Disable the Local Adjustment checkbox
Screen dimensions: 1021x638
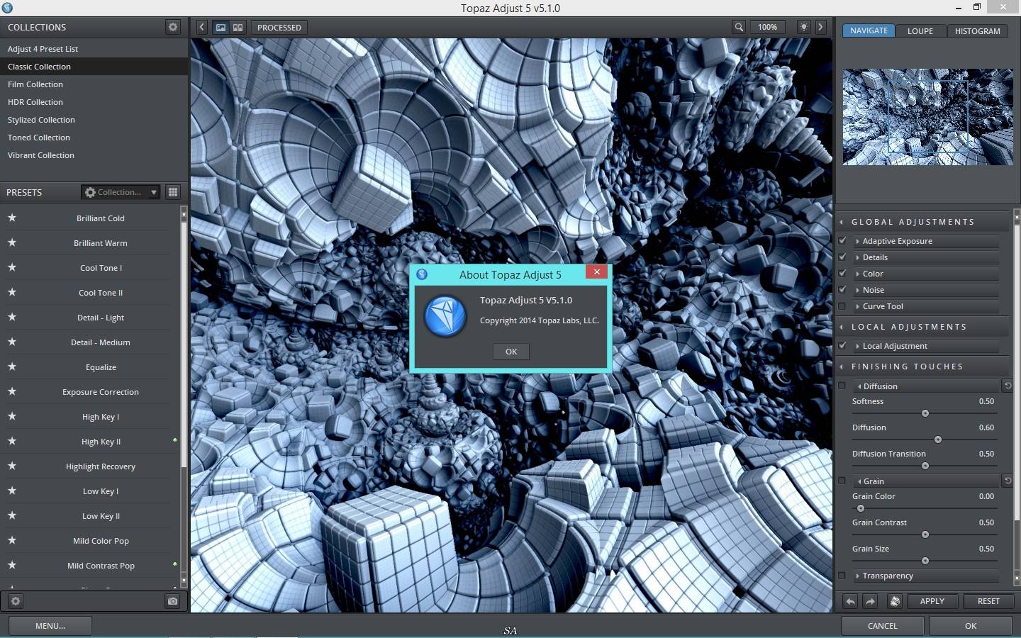[842, 346]
